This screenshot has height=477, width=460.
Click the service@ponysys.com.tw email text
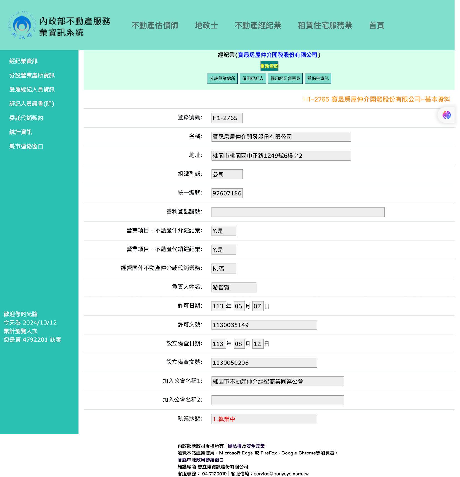coord(281,474)
